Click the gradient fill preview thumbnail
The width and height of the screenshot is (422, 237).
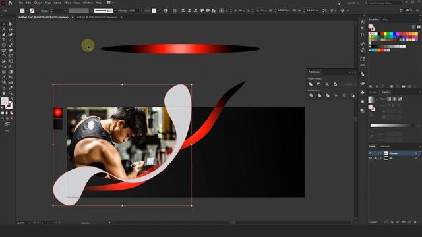371,99
